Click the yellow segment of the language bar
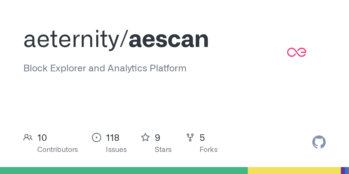This screenshot has width=349, height=174. click(294, 171)
